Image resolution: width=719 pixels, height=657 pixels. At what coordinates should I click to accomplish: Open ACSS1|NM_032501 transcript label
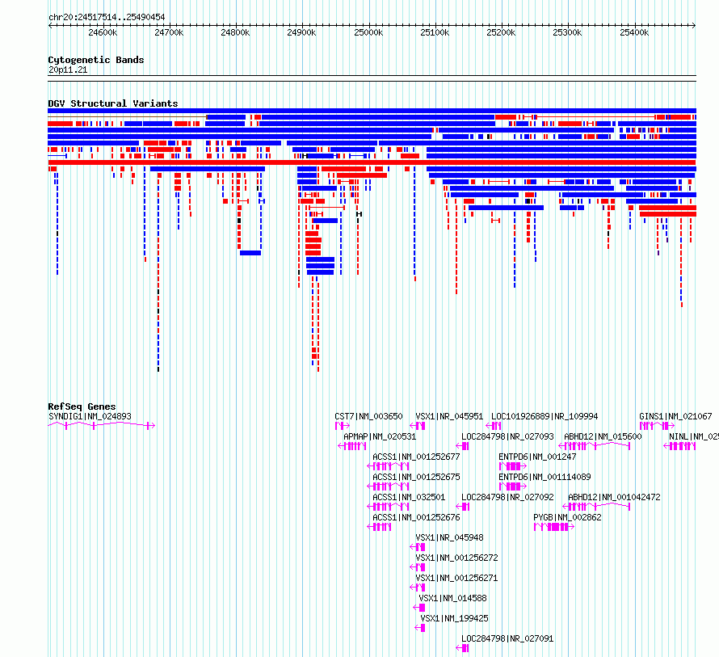point(409,497)
